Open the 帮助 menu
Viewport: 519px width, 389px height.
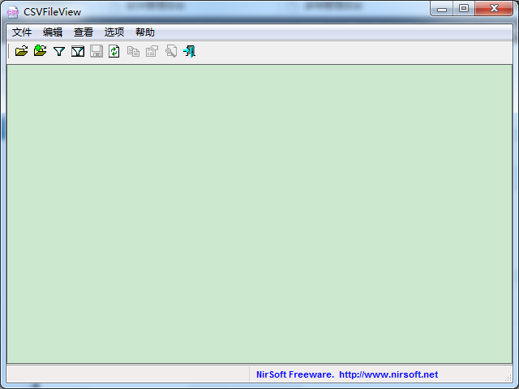click(145, 32)
